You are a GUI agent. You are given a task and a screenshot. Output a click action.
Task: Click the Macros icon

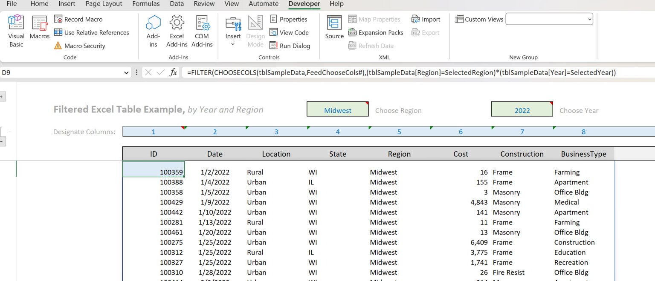(x=39, y=29)
